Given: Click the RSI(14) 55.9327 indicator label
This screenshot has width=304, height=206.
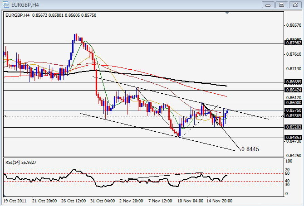Looking at the screenshot, I should point(21,162).
